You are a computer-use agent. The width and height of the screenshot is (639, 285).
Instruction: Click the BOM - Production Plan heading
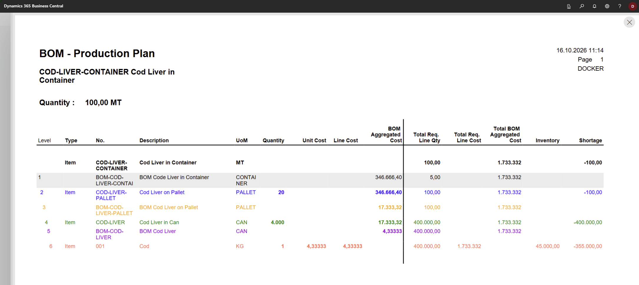pos(97,53)
